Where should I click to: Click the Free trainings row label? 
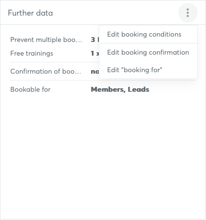point(32,53)
